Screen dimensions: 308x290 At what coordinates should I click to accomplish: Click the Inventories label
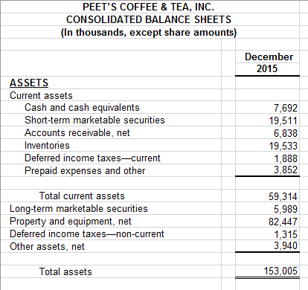[x=47, y=145]
